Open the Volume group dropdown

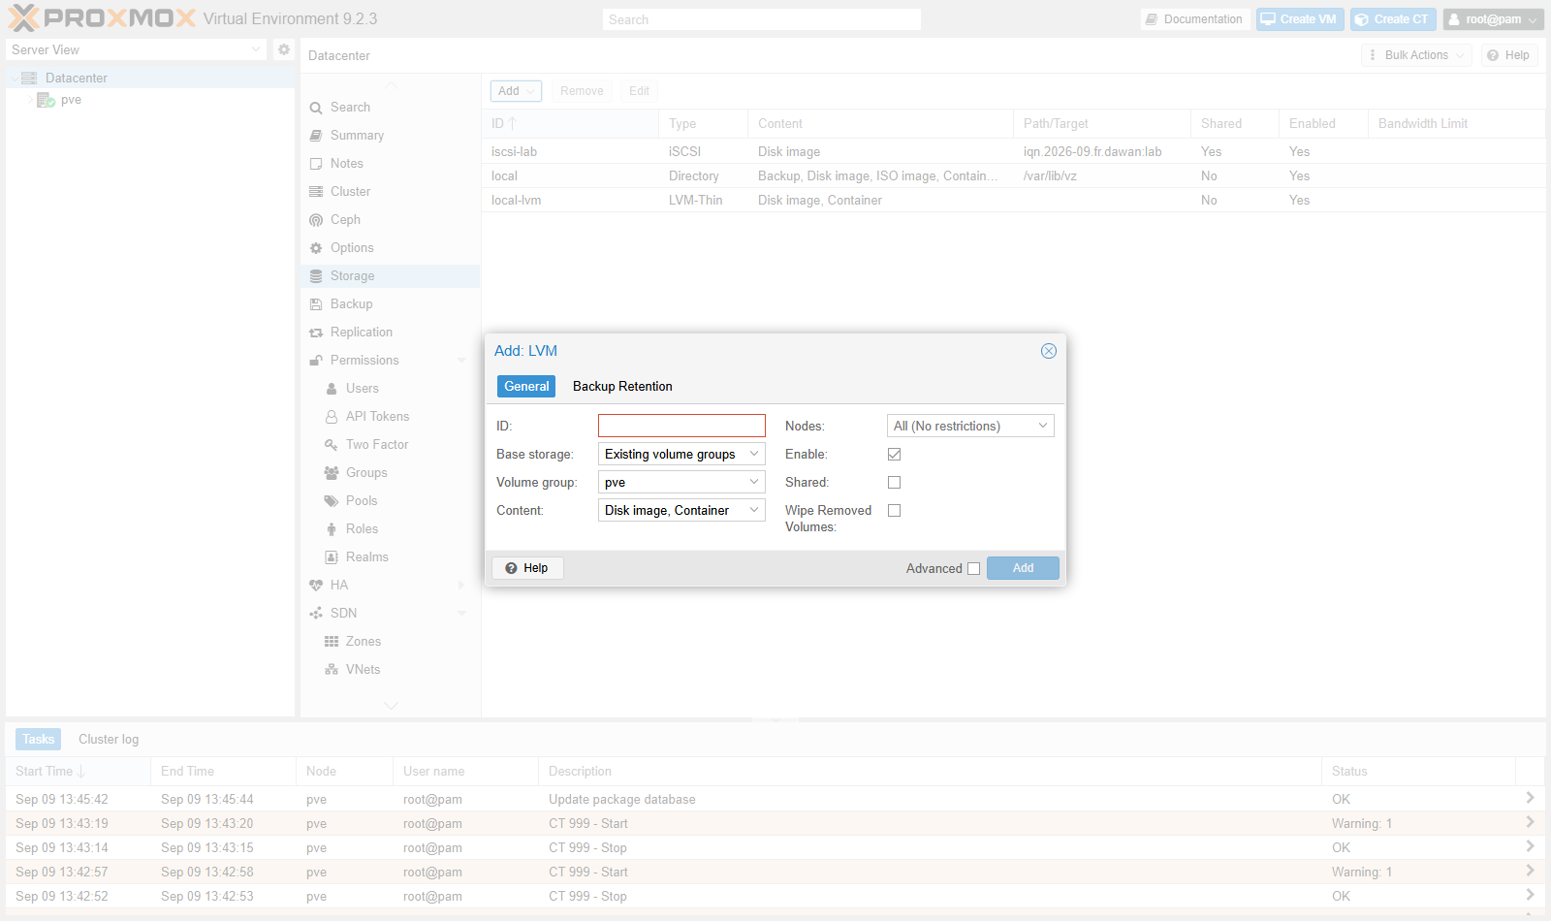[754, 482]
